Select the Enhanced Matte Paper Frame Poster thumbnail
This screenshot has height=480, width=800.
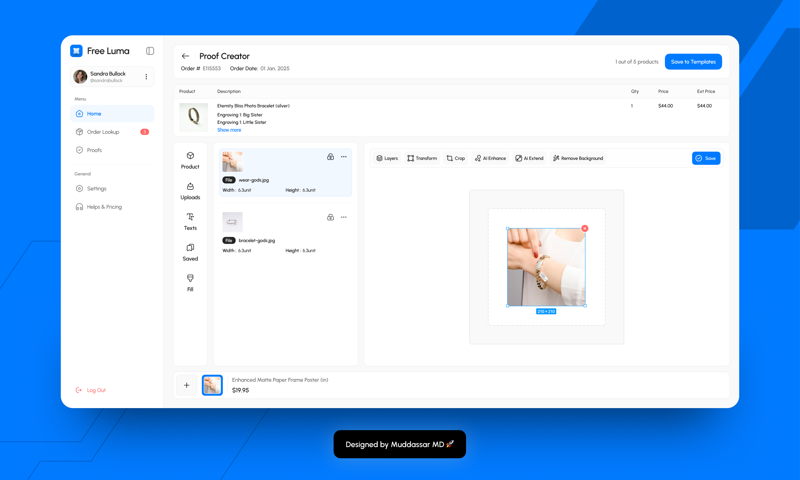[212, 385]
